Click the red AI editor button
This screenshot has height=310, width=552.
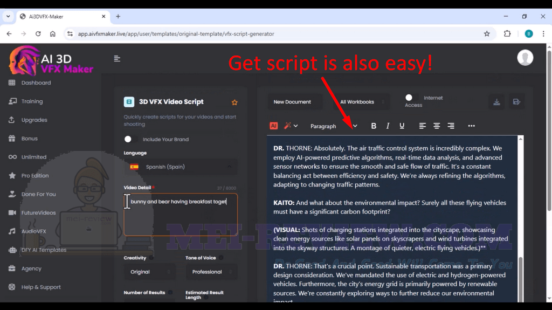[x=273, y=126]
